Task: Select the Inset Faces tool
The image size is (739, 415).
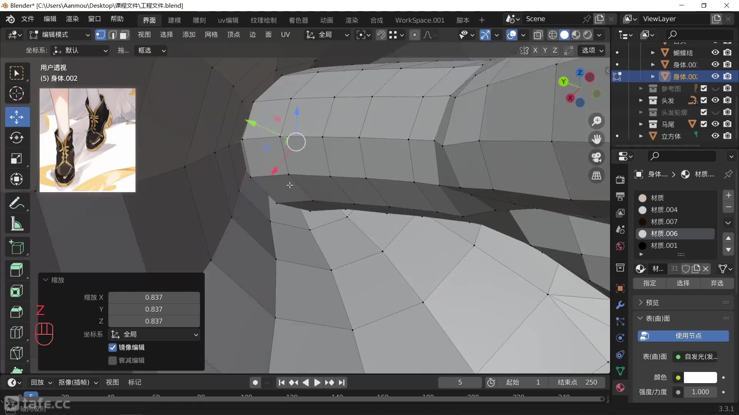Action: tap(17, 291)
